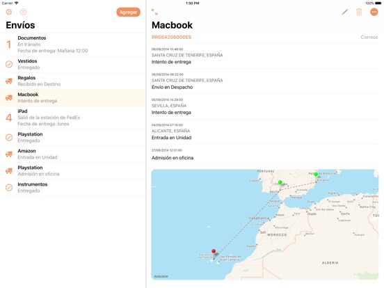
Task: Click the battery indicator in status bar
Action: pyautogui.click(x=378, y=3)
